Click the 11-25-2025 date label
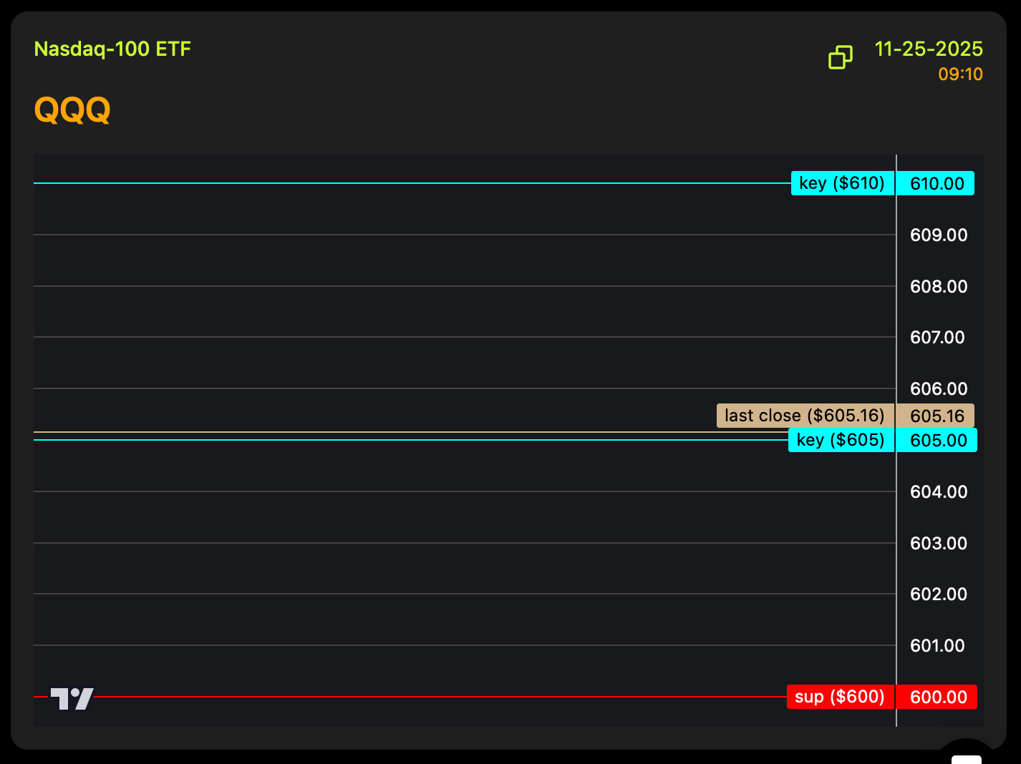The height and width of the screenshot is (764, 1021). pos(929,49)
